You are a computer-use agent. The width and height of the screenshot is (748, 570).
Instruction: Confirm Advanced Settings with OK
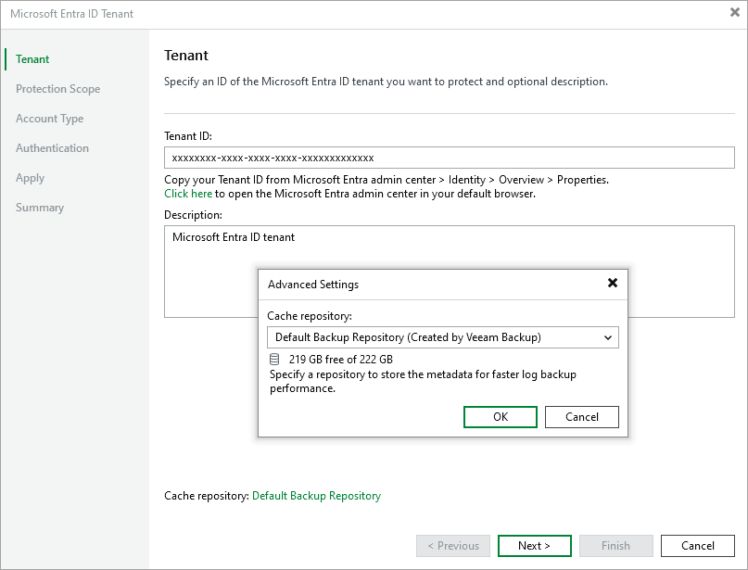[x=500, y=416]
